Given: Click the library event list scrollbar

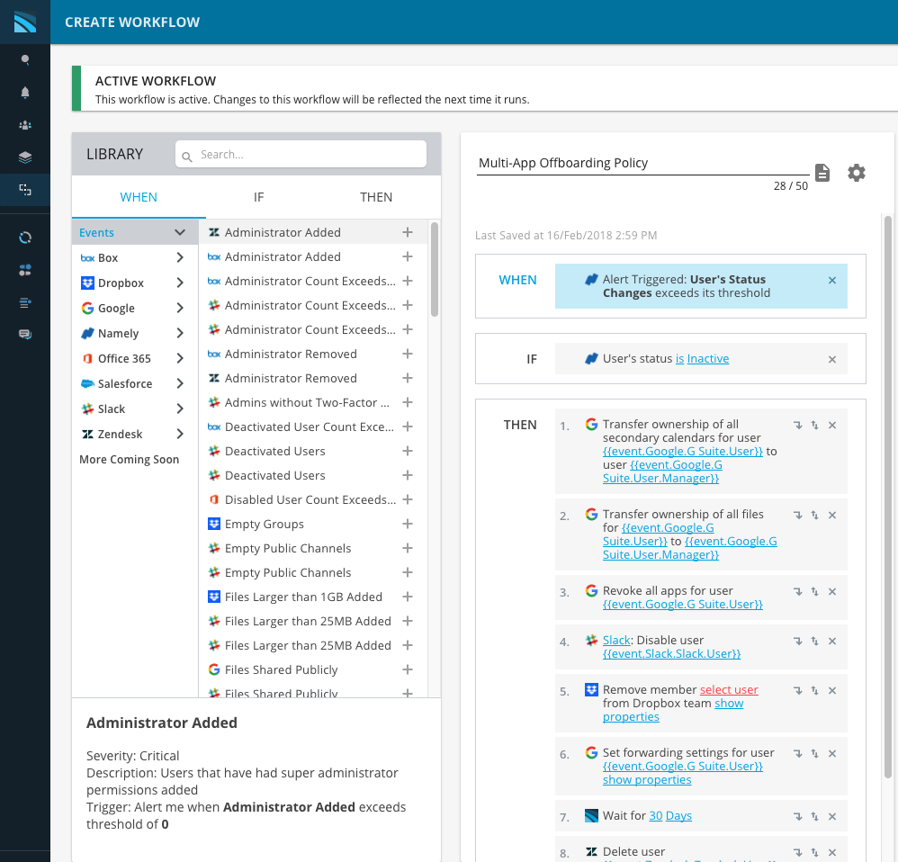Looking at the screenshot, I should coord(435,269).
